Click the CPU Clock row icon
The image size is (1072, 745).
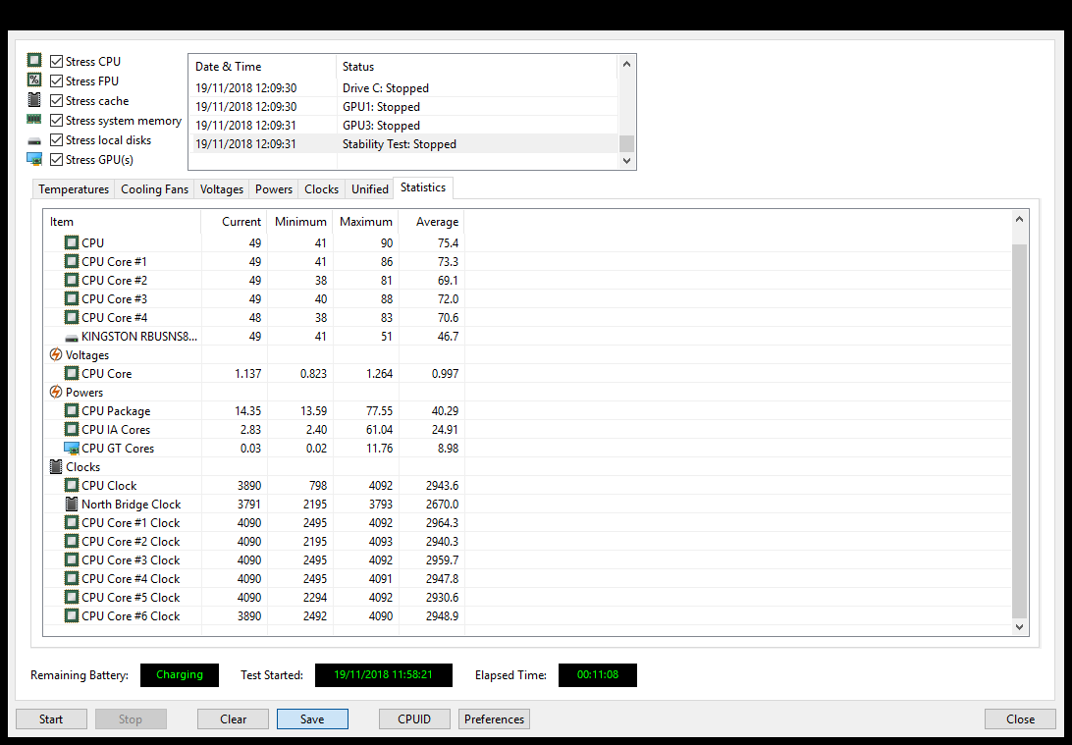point(71,485)
